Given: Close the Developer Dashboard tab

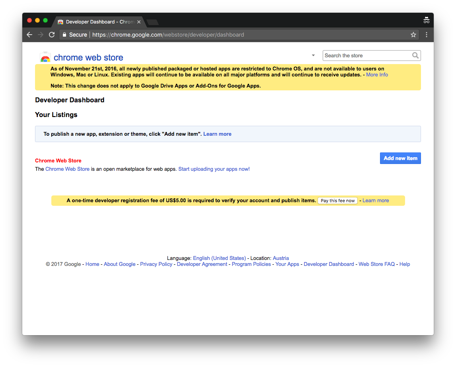Looking at the screenshot, I should 139,22.
